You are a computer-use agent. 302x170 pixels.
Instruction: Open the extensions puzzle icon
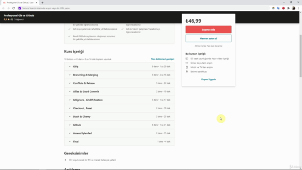[x=288, y=8]
